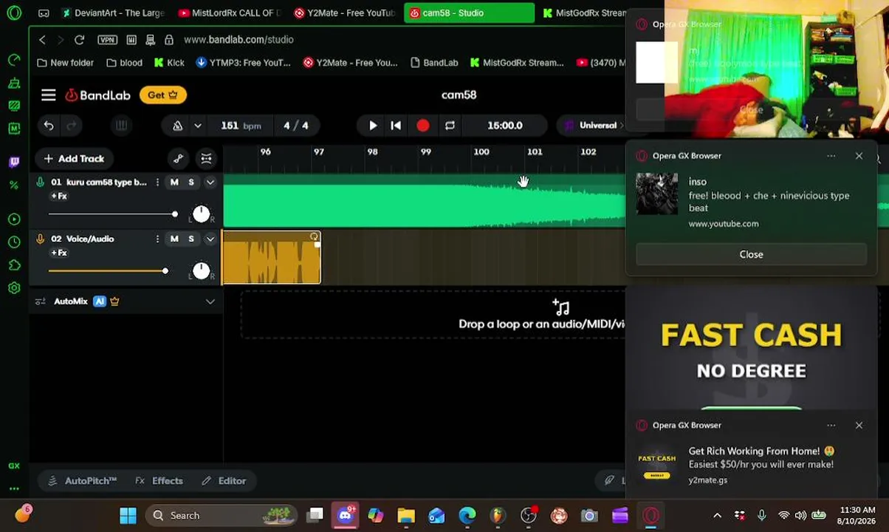
Task: Open Opera GX sidebar settings gear
Action: click(14, 288)
